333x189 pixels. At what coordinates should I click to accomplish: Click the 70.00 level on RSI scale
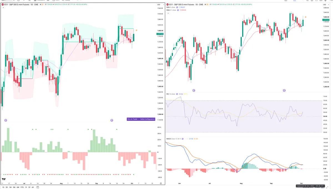326,100
